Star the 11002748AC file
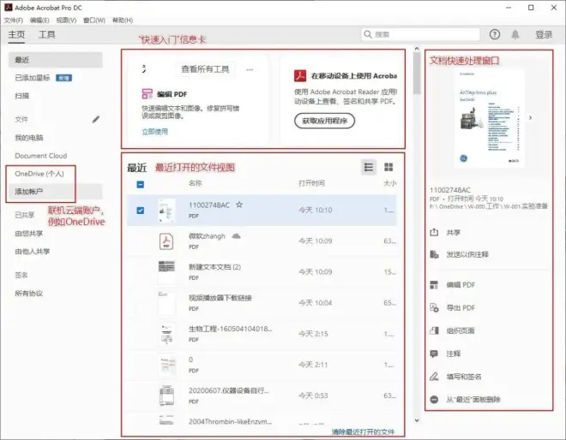The width and height of the screenshot is (566, 440). pyautogui.click(x=239, y=205)
